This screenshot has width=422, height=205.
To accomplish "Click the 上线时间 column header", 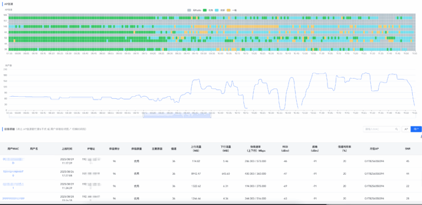I will (67, 148).
